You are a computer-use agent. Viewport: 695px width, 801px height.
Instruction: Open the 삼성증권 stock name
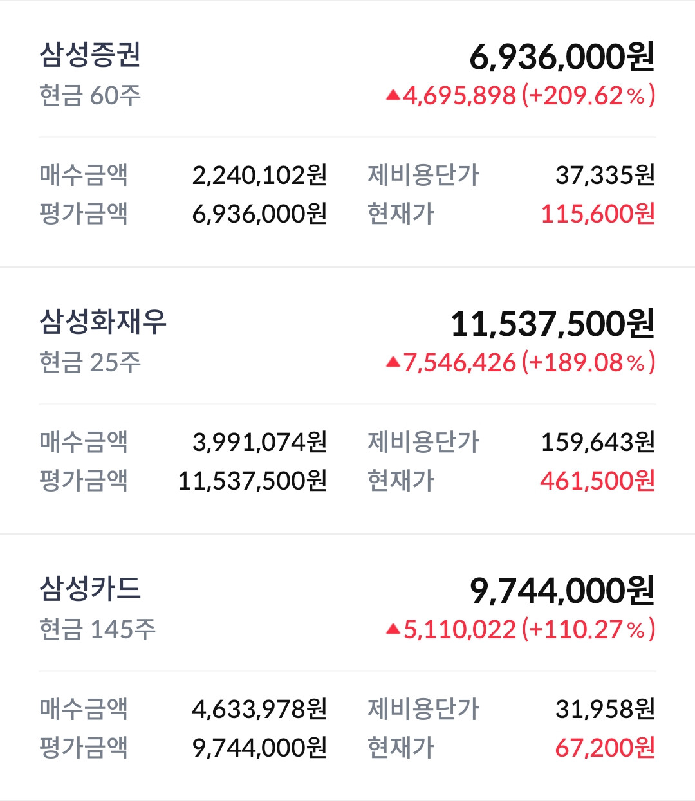90,55
